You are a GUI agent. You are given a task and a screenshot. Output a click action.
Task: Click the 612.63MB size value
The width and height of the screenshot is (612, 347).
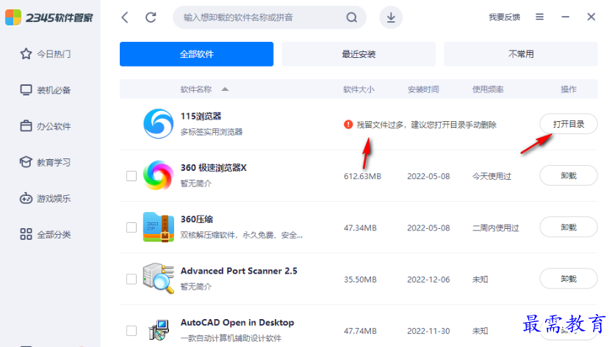[362, 176]
